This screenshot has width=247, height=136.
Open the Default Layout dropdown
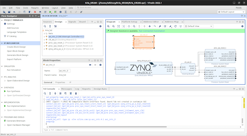click(230, 12)
